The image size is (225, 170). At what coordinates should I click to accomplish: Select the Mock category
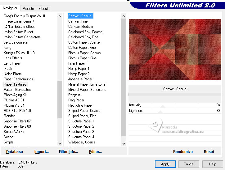(x=8, y=69)
